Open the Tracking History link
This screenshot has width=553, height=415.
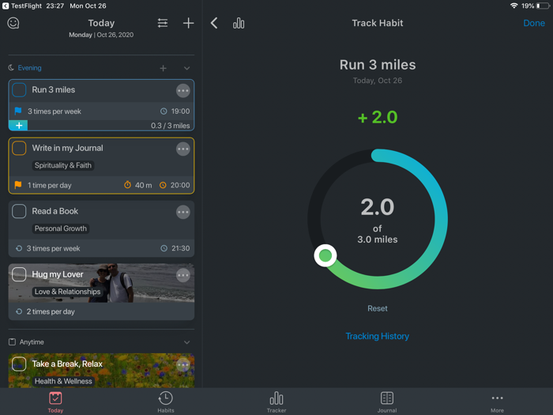[x=378, y=336]
